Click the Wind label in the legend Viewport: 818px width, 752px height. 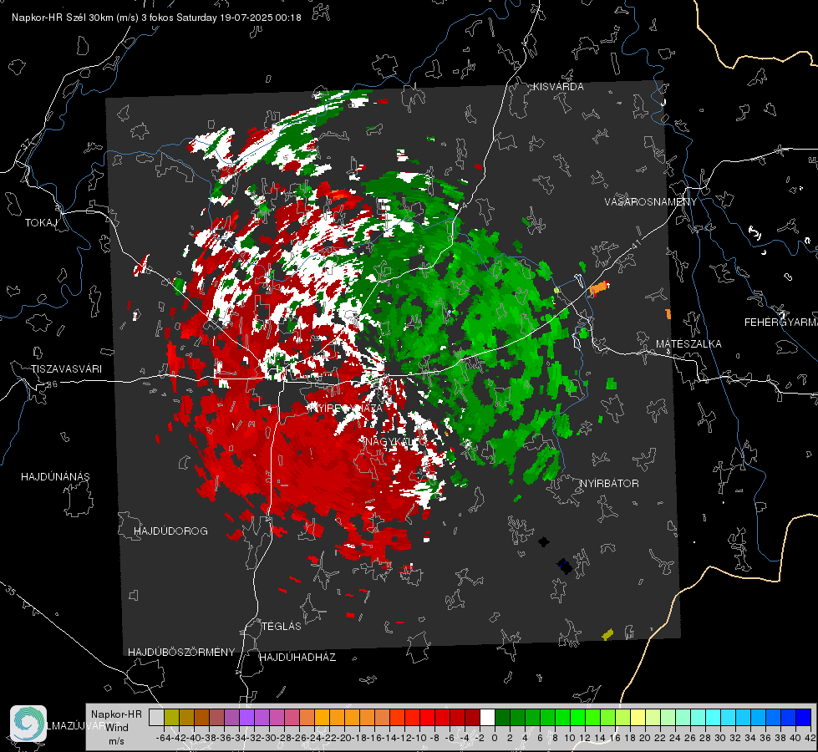point(117,728)
